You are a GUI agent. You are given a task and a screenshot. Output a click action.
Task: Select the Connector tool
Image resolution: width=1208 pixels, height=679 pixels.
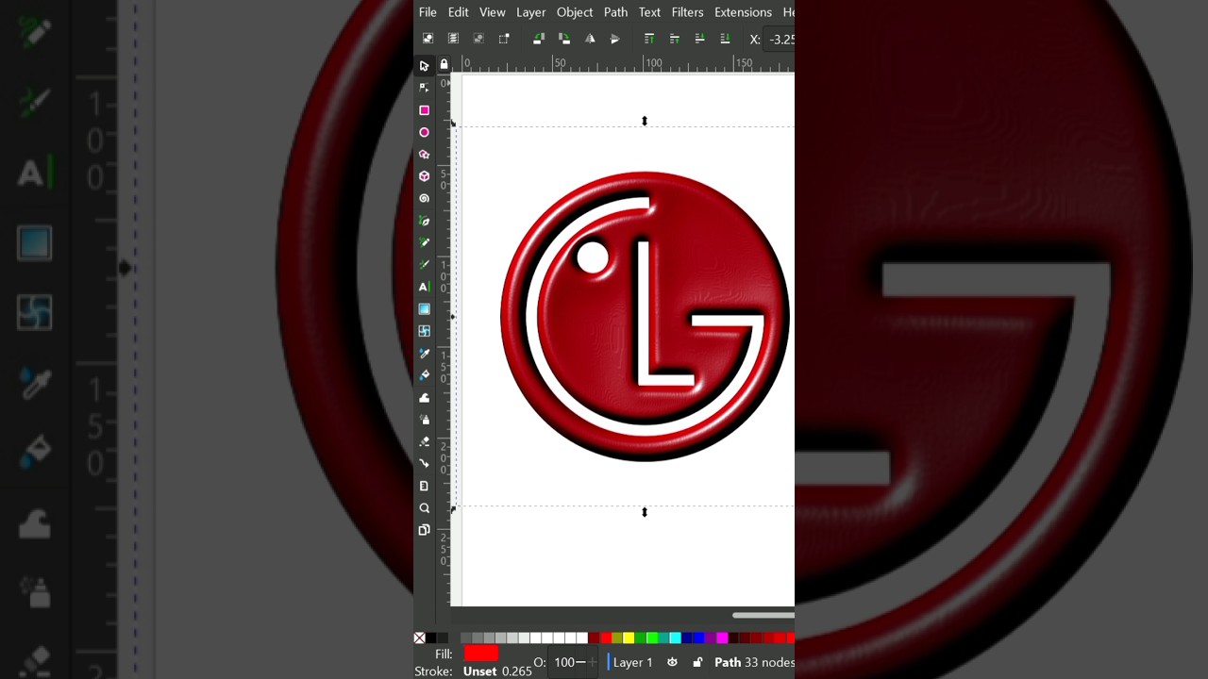point(424,464)
